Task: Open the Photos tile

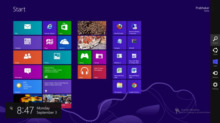Action: pos(57,57)
